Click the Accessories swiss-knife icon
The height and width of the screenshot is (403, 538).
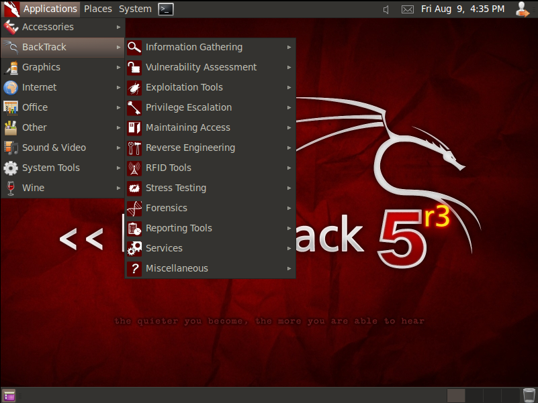[x=11, y=27]
